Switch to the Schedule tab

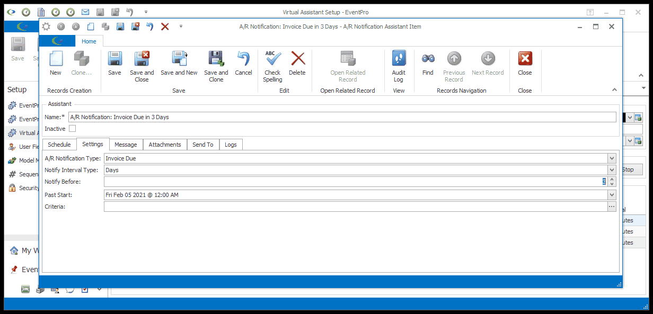tap(59, 145)
